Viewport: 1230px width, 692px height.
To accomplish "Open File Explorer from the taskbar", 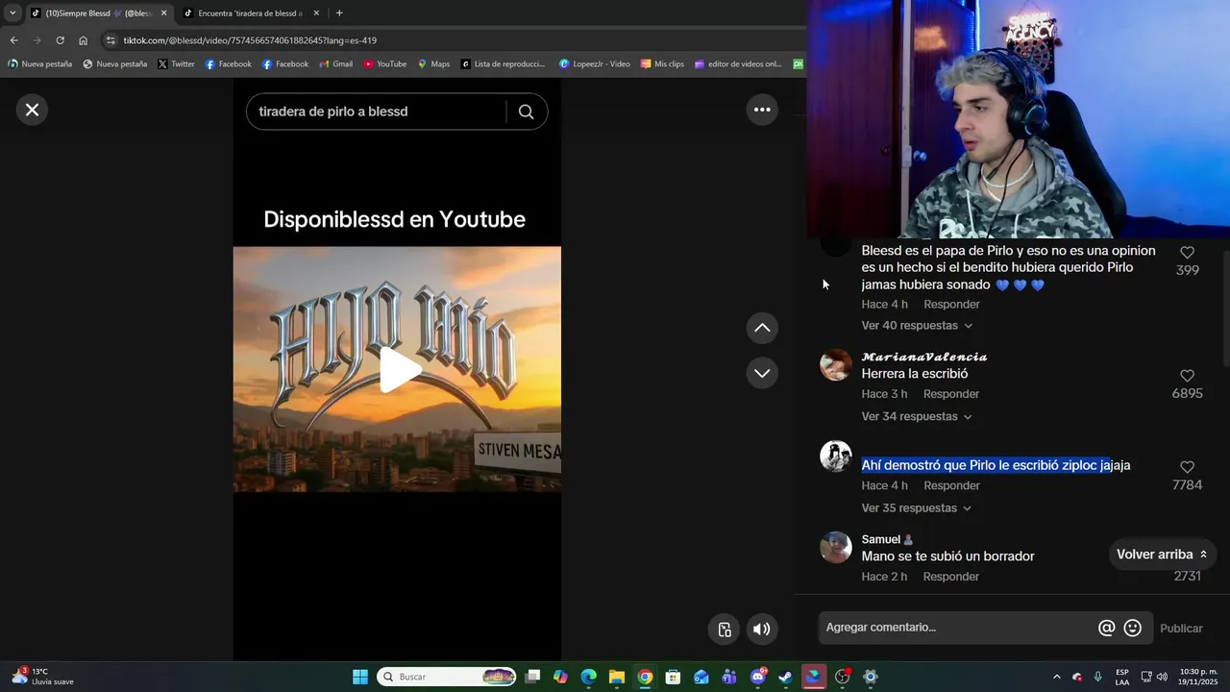I will tap(617, 677).
